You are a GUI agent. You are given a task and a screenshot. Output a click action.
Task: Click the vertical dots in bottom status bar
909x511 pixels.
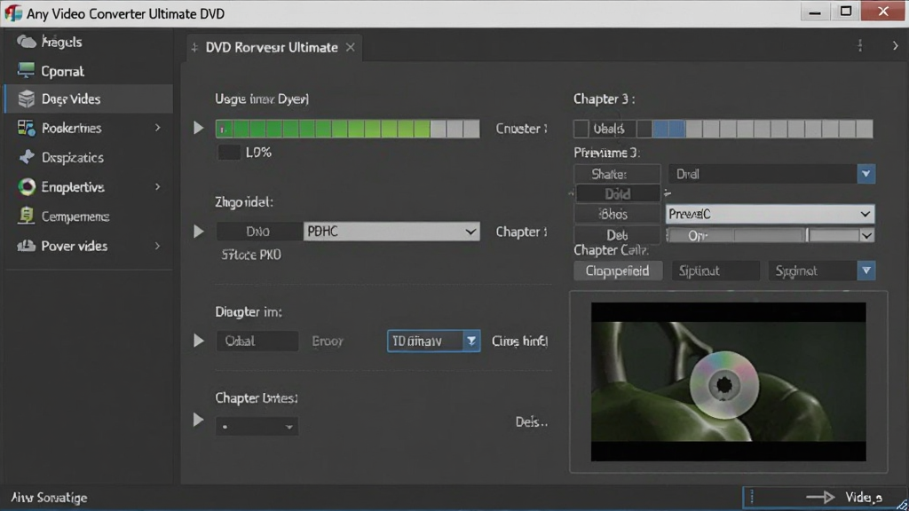[752, 497]
